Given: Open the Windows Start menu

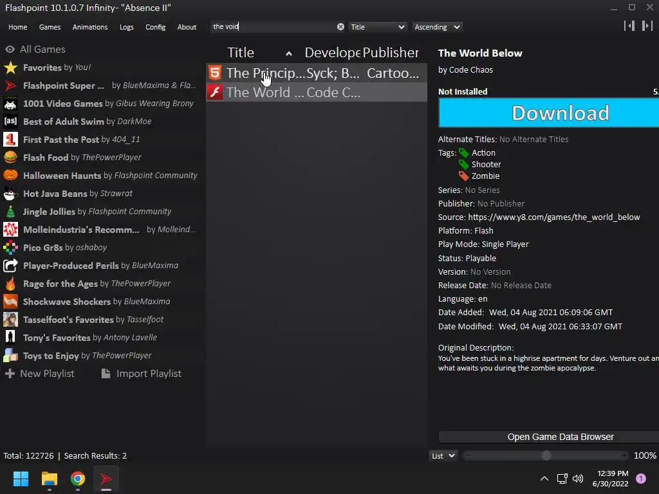Looking at the screenshot, I should [x=21, y=479].
